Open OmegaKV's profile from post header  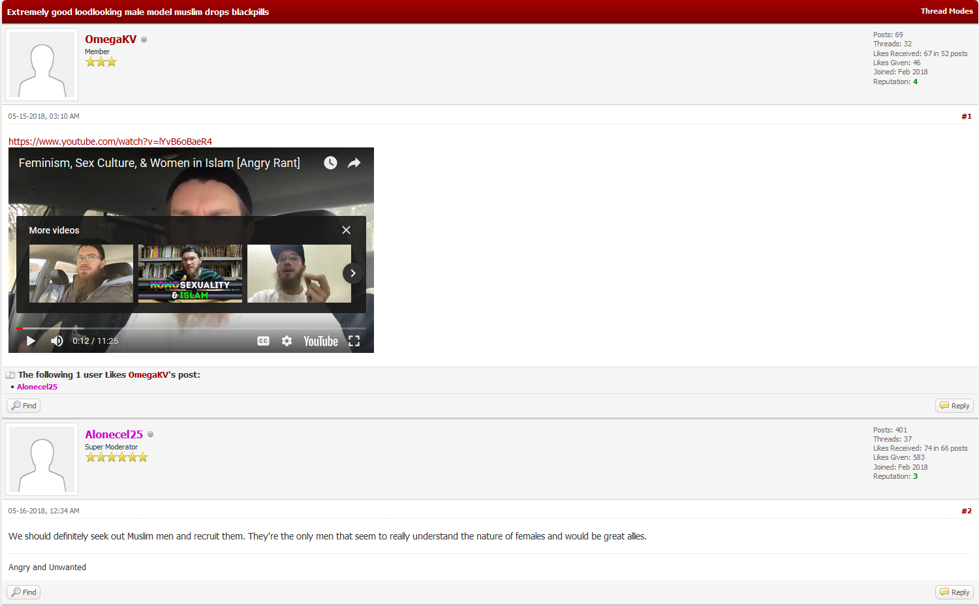[110, 39]
